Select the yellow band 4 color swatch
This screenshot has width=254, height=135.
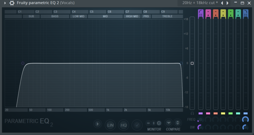223,113
